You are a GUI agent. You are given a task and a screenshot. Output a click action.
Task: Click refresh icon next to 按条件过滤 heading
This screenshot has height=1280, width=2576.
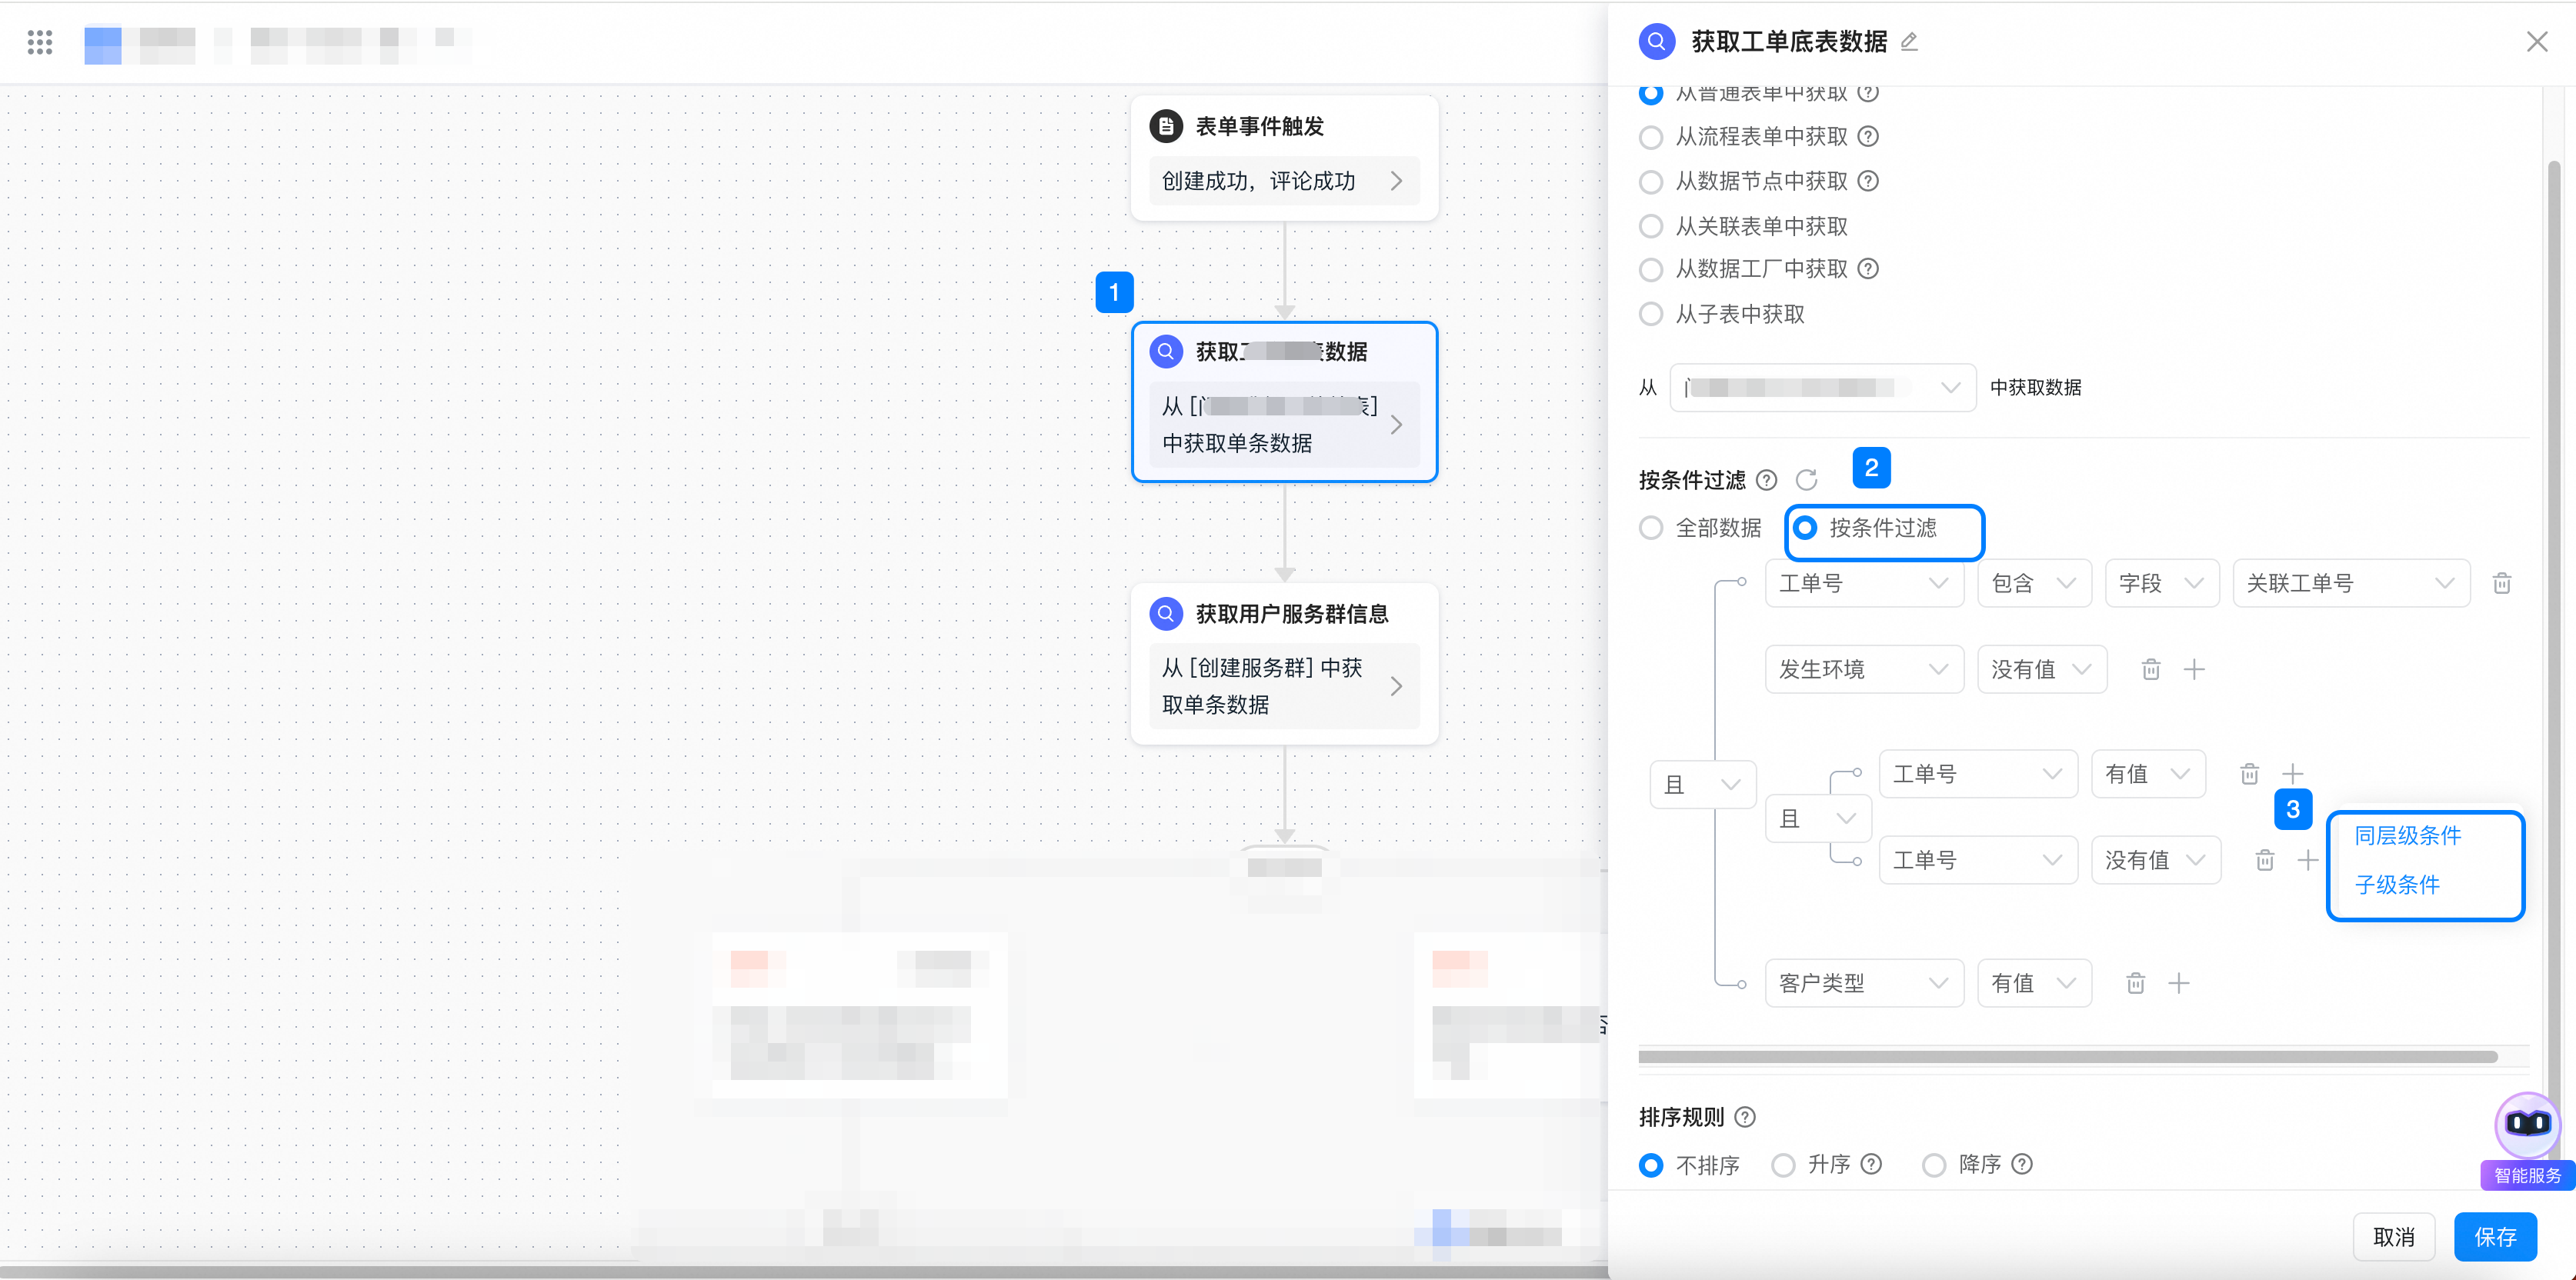click(x=1806, y=480)
